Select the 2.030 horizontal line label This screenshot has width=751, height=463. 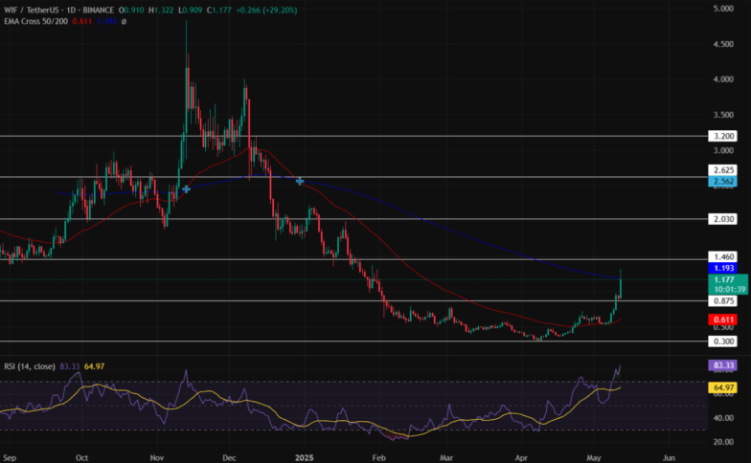(x=722, y=219)
